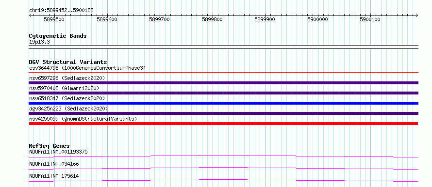Screen dimensions: 432x187
Task: Click the left arrowhead of the ruler
Action: [x=30, y=15]
